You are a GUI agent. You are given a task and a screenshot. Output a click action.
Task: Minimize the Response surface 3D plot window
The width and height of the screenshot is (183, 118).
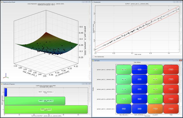point(83,2)
